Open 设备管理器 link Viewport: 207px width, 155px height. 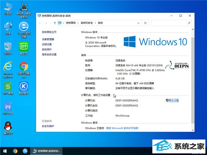point(48,39)
